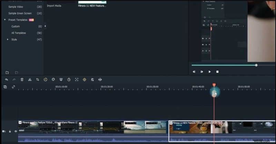
Task: Redo the last undone action
Action: tap(14, 80)
